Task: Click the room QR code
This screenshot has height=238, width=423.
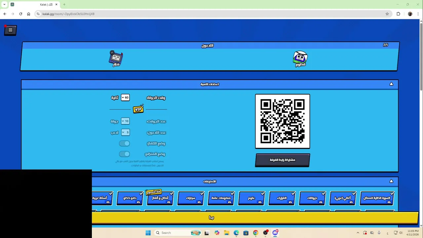Action: pyautogui.click(x=283, y=121)
